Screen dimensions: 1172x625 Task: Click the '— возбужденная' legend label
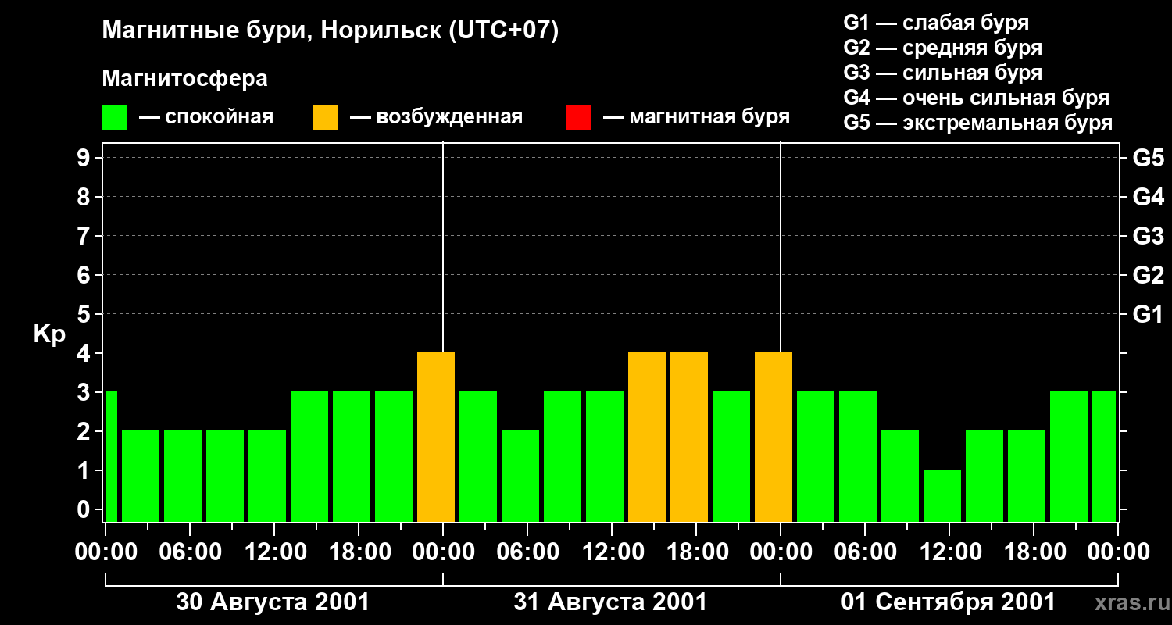(436, 117)
